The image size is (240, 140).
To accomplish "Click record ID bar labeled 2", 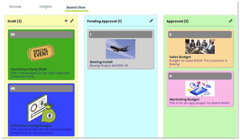I will (x=200, y=34).
